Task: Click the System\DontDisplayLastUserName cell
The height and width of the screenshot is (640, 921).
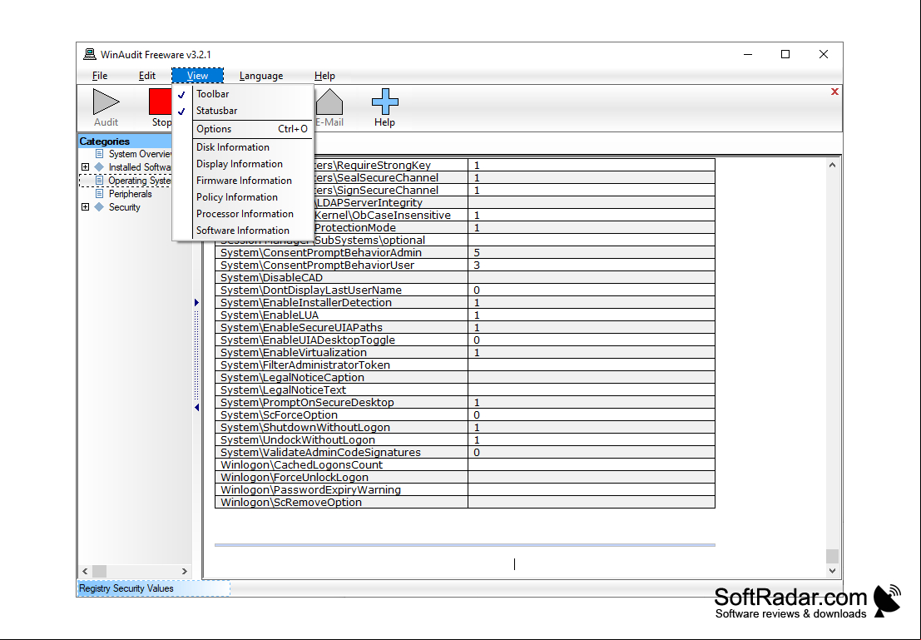Action: click(x=341, y=290)
